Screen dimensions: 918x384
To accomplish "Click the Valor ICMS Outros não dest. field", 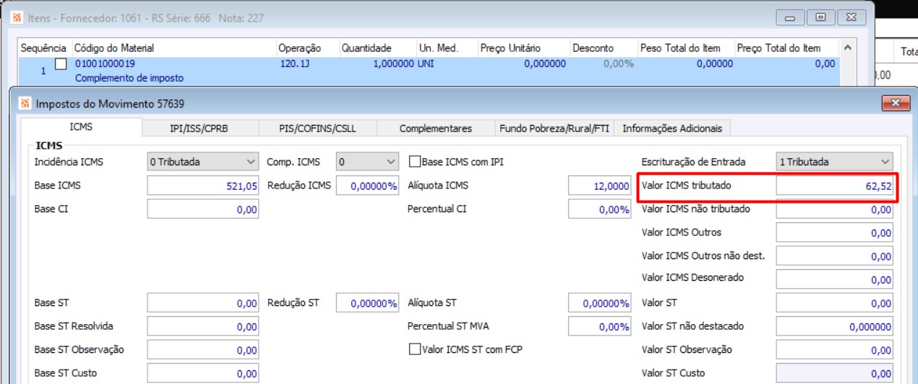I will point(834,256).
